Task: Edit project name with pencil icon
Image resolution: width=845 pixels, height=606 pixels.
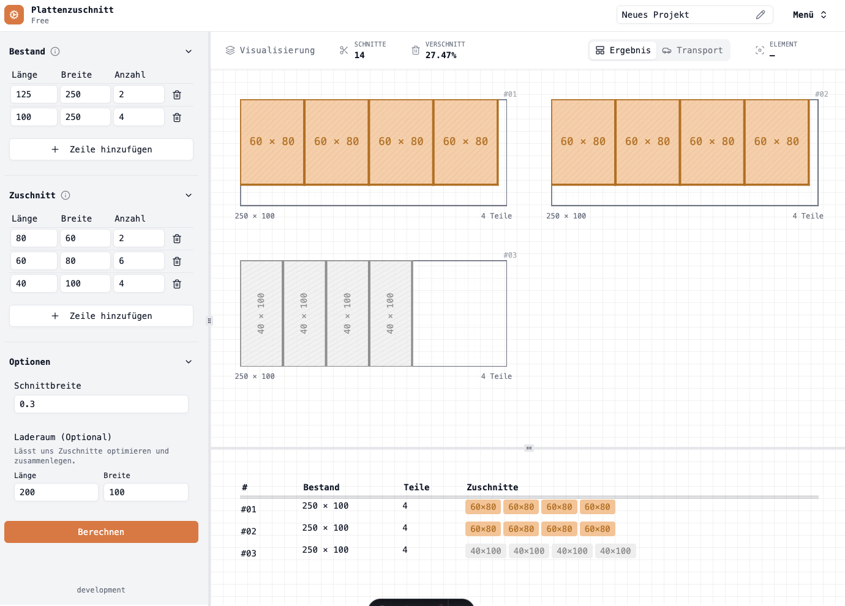Action: 760,15
